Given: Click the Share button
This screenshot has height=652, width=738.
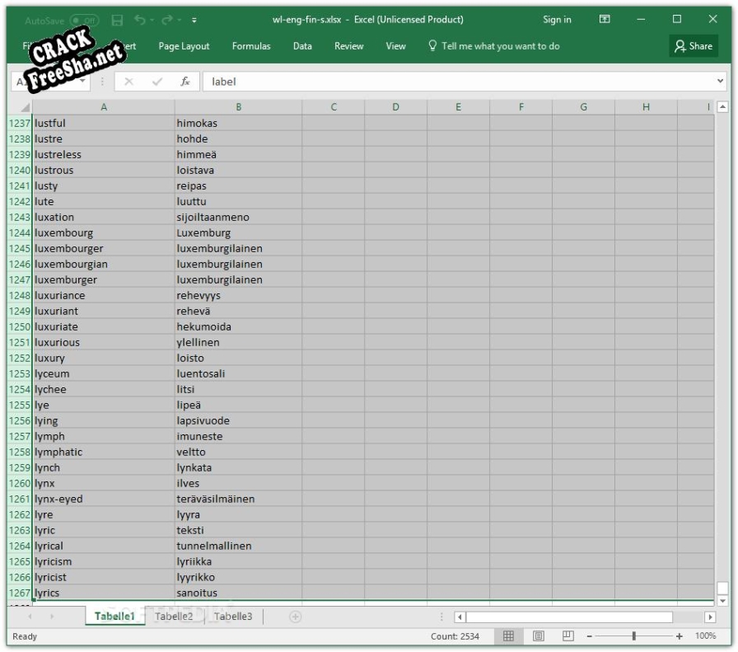Looking at the screenshot, I should pyautogui.click(x=694, y=46).
